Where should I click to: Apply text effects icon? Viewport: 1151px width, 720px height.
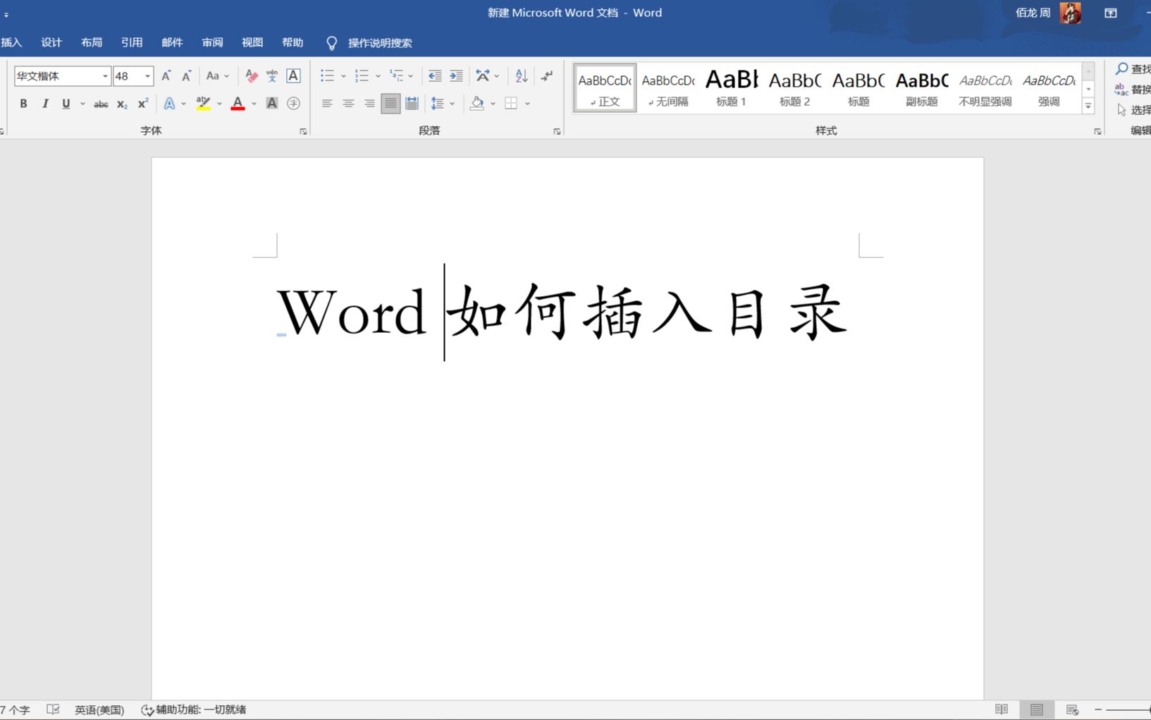click(169, 104)
